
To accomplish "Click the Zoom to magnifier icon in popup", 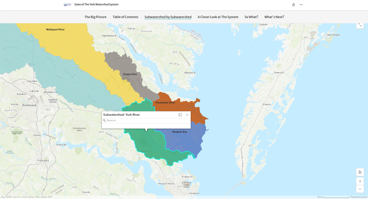I will (105, 120).
